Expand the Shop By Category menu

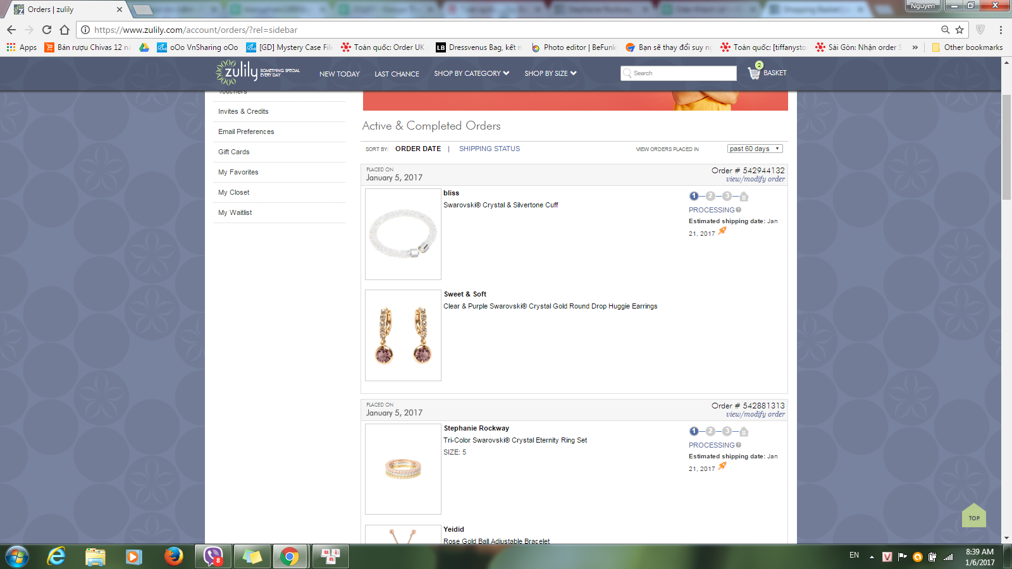[x=471, y=73]
